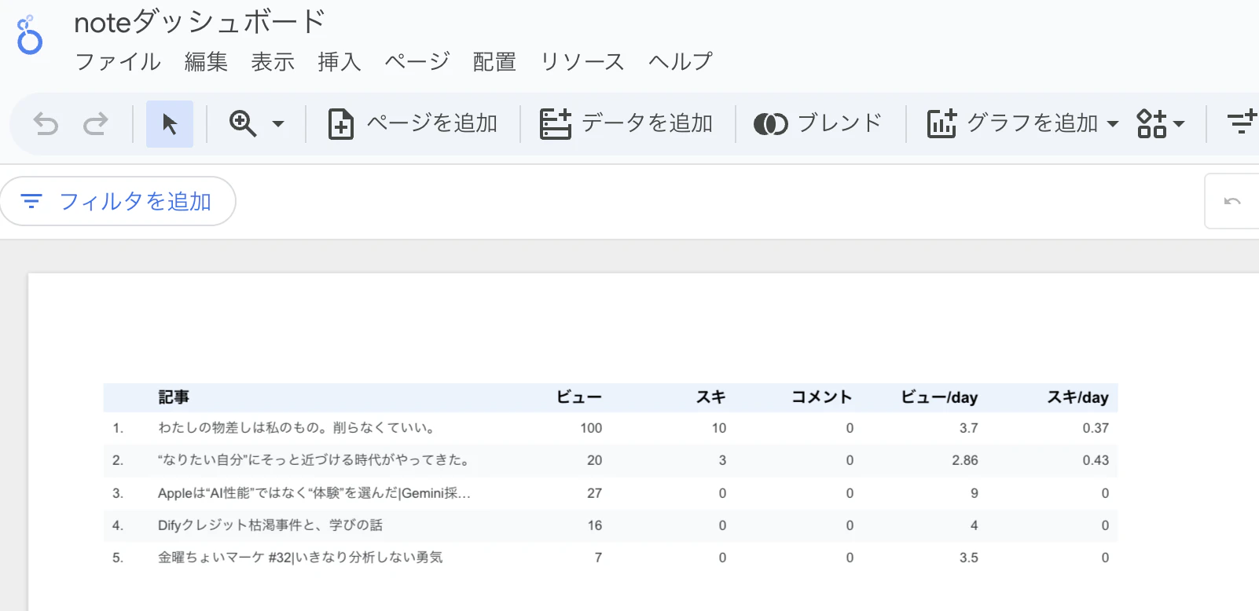Click the スキ/day value 0.43
1259x611 pixels.
1096,460
